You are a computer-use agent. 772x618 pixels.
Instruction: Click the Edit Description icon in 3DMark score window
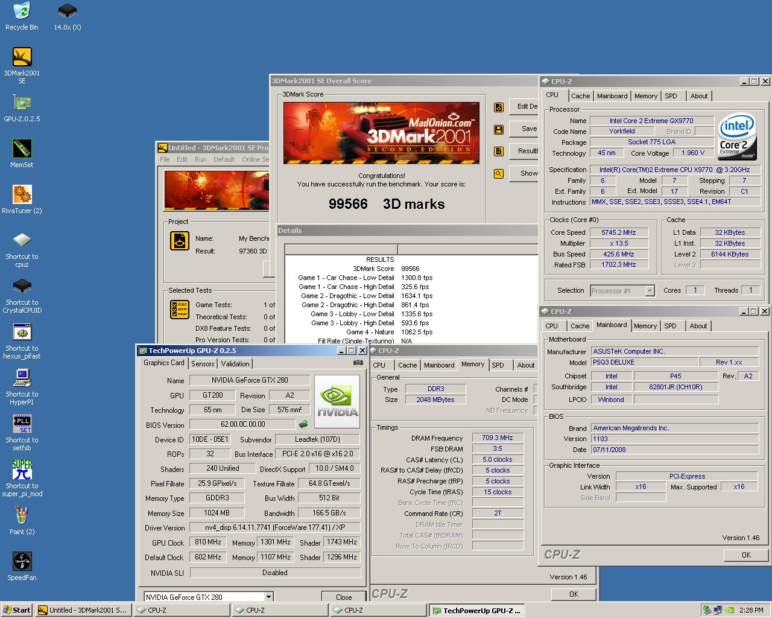click(x=499, y=107)
